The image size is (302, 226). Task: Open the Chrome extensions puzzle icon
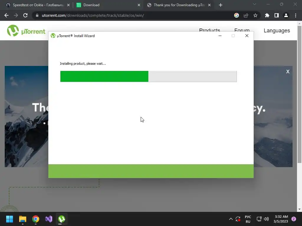[267, 15]
